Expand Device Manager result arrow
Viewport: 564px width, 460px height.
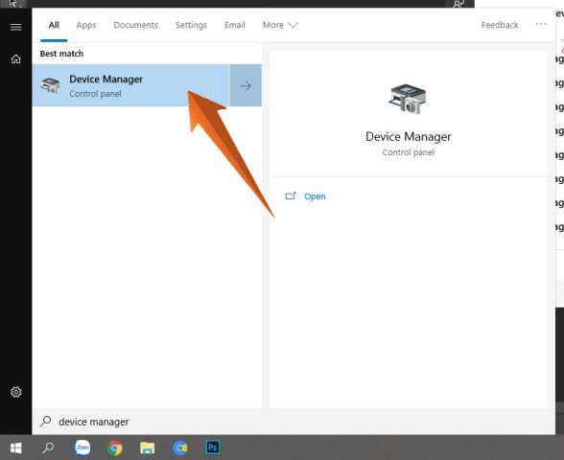(246, 85)
